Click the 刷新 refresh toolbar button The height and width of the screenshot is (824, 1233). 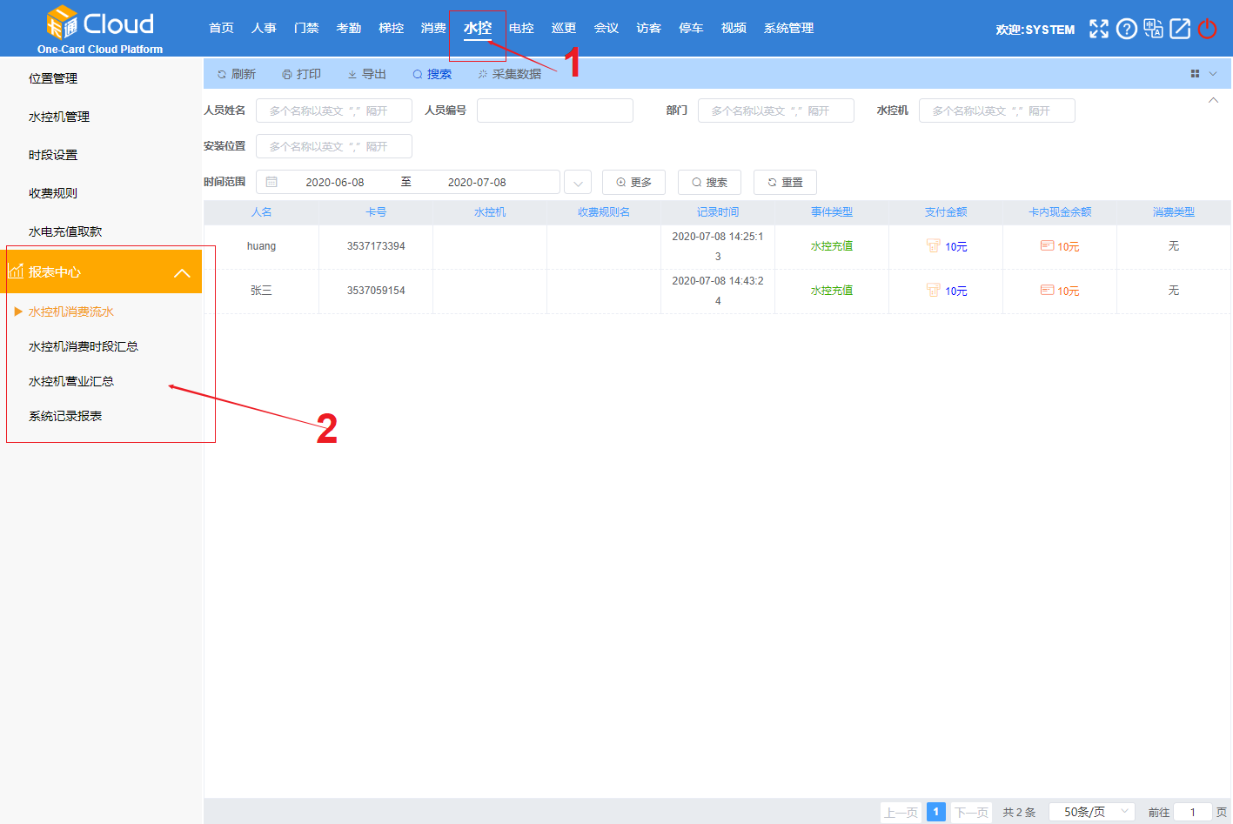pos(237,74)
